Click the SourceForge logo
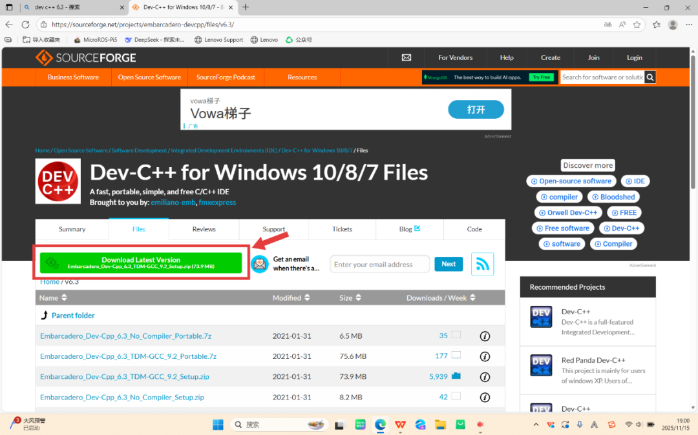Screen dimensions: 698x435 [86, 57]
